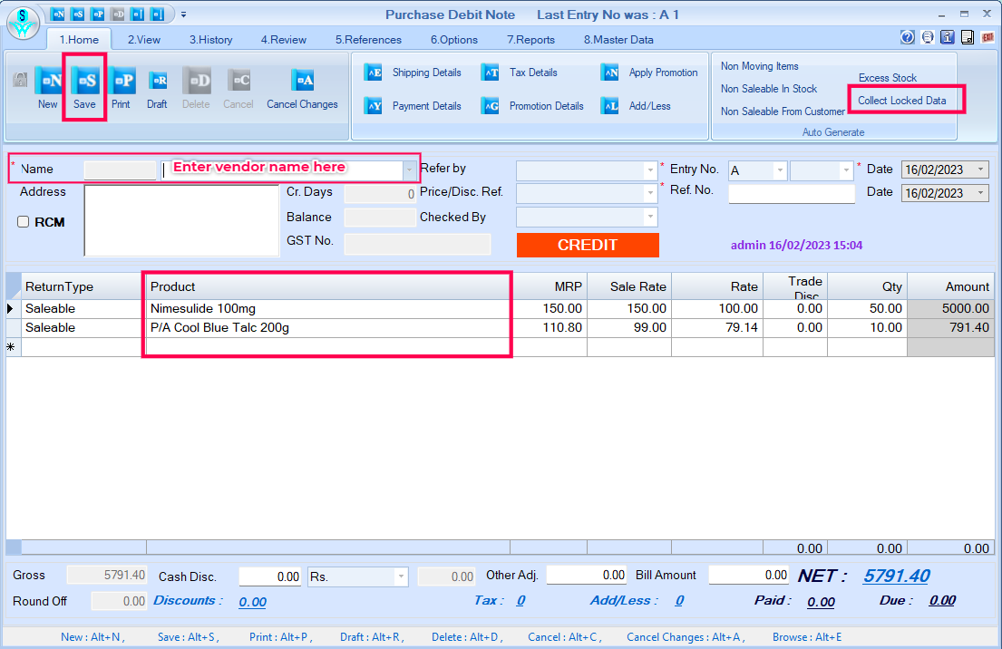Screen dimensions: 1002x649
Task: Print the note using the Print icon
Action: coord(121,82)
